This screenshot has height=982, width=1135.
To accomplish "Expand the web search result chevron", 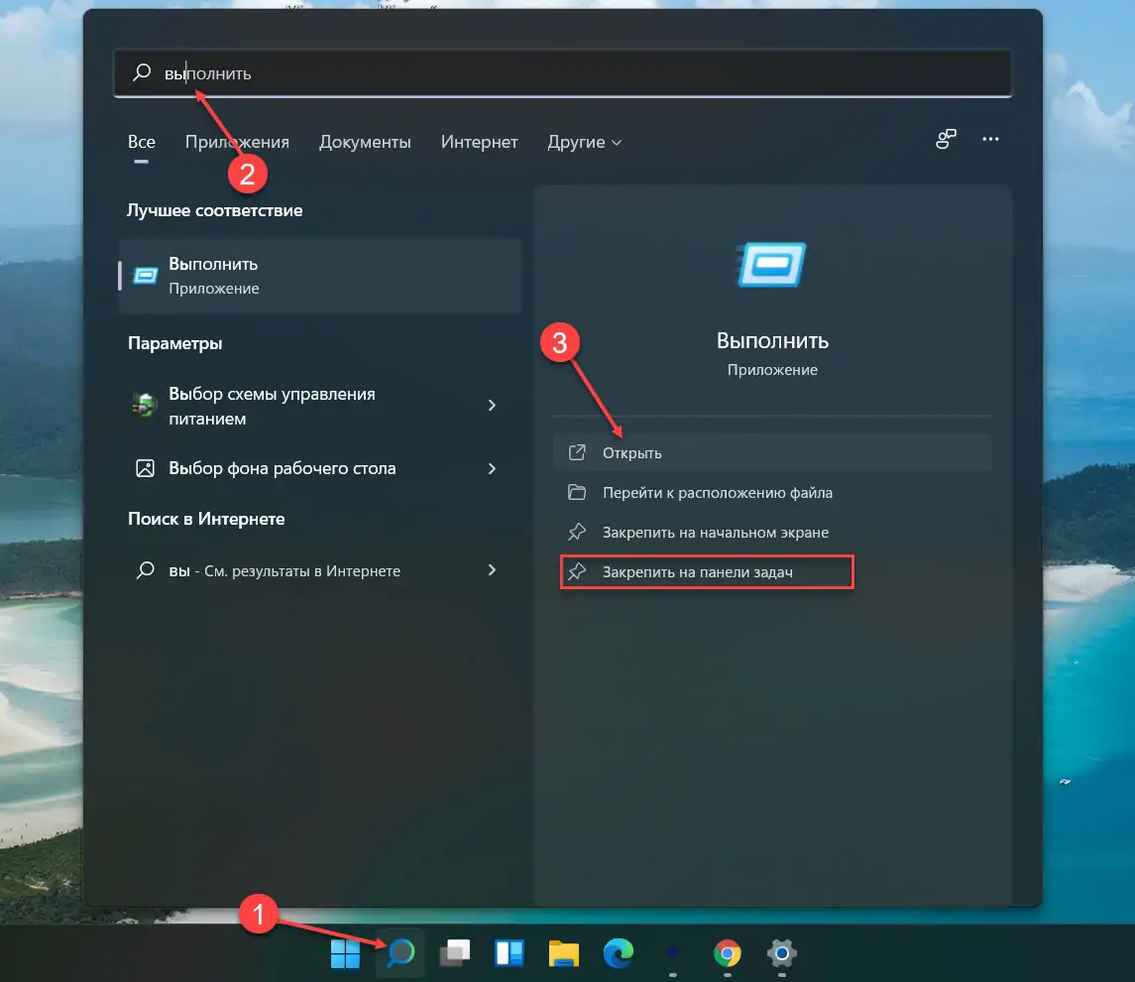I will (492, 570).
